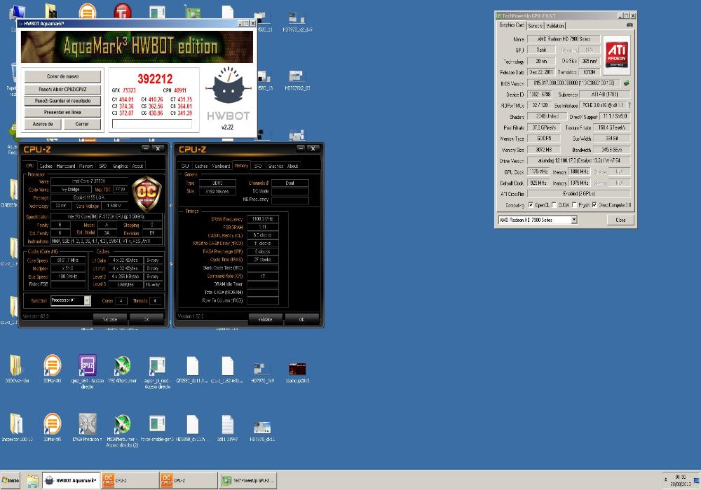Select the 3d11 11947 text file
Viewport: 701px width, 490px height.
pos(228,428)
